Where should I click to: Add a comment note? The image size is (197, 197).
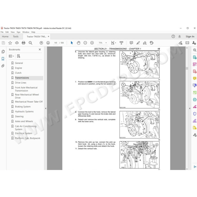[x=131, y=43]
